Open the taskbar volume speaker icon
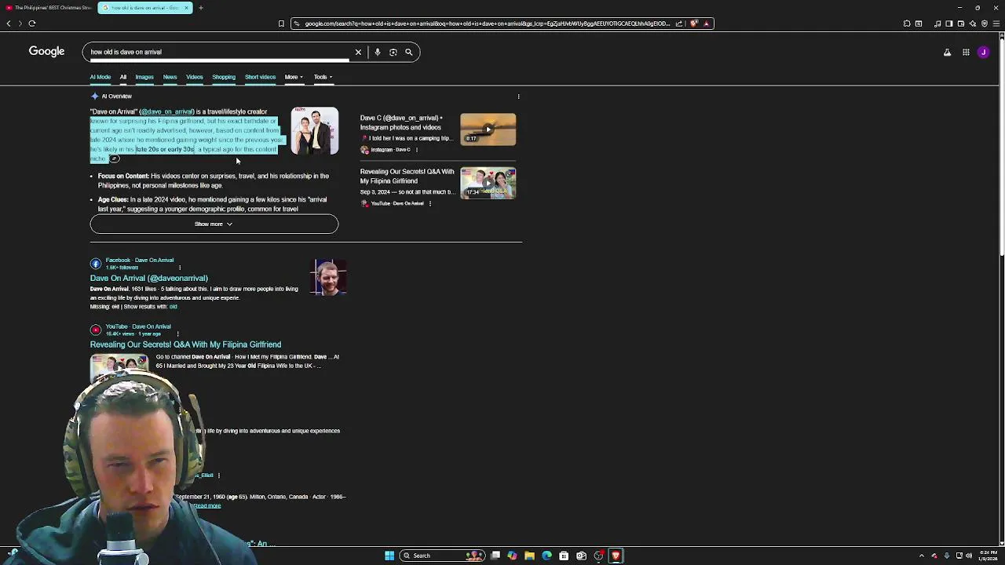 [x=969, y=556]
